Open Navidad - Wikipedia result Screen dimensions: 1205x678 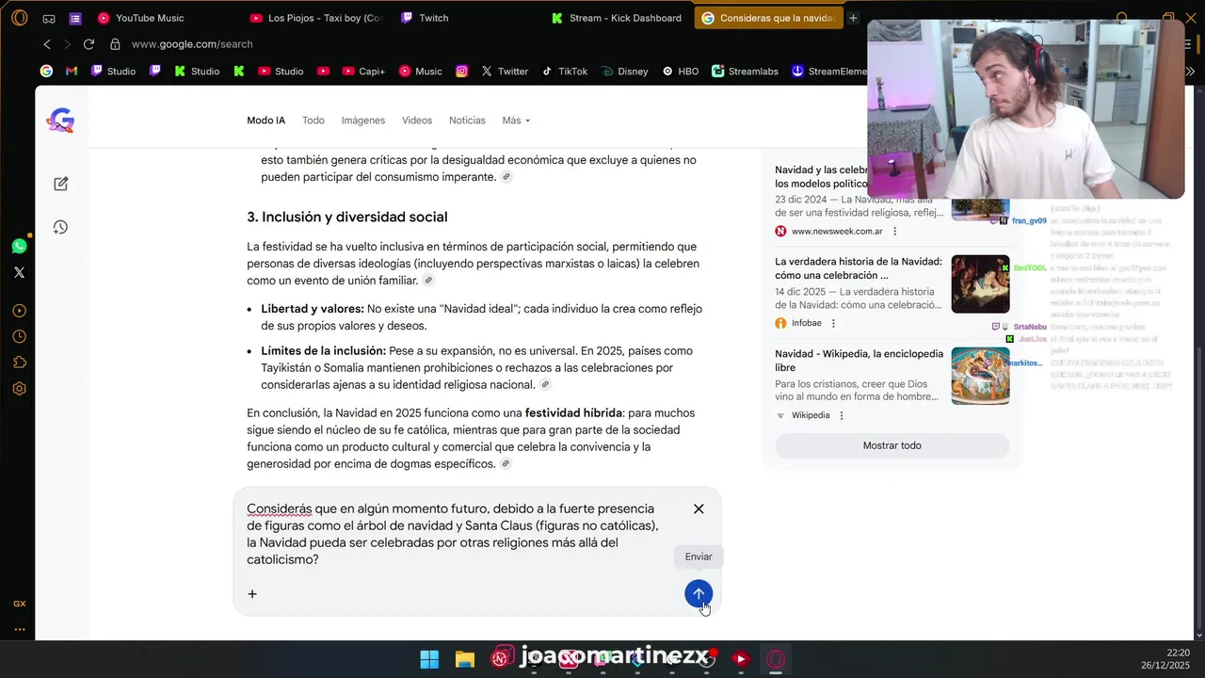pos(858,361)
